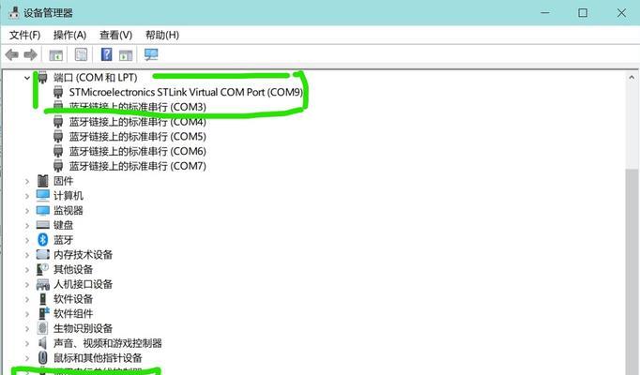Viewport: 640px width, 375px height.
Task: Click the 固件 firmware chip icon
Action: coord(43,181)
